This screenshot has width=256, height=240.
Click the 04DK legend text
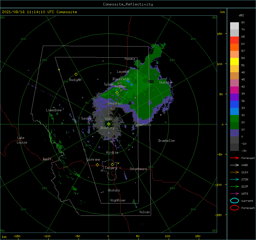(245, 165)
